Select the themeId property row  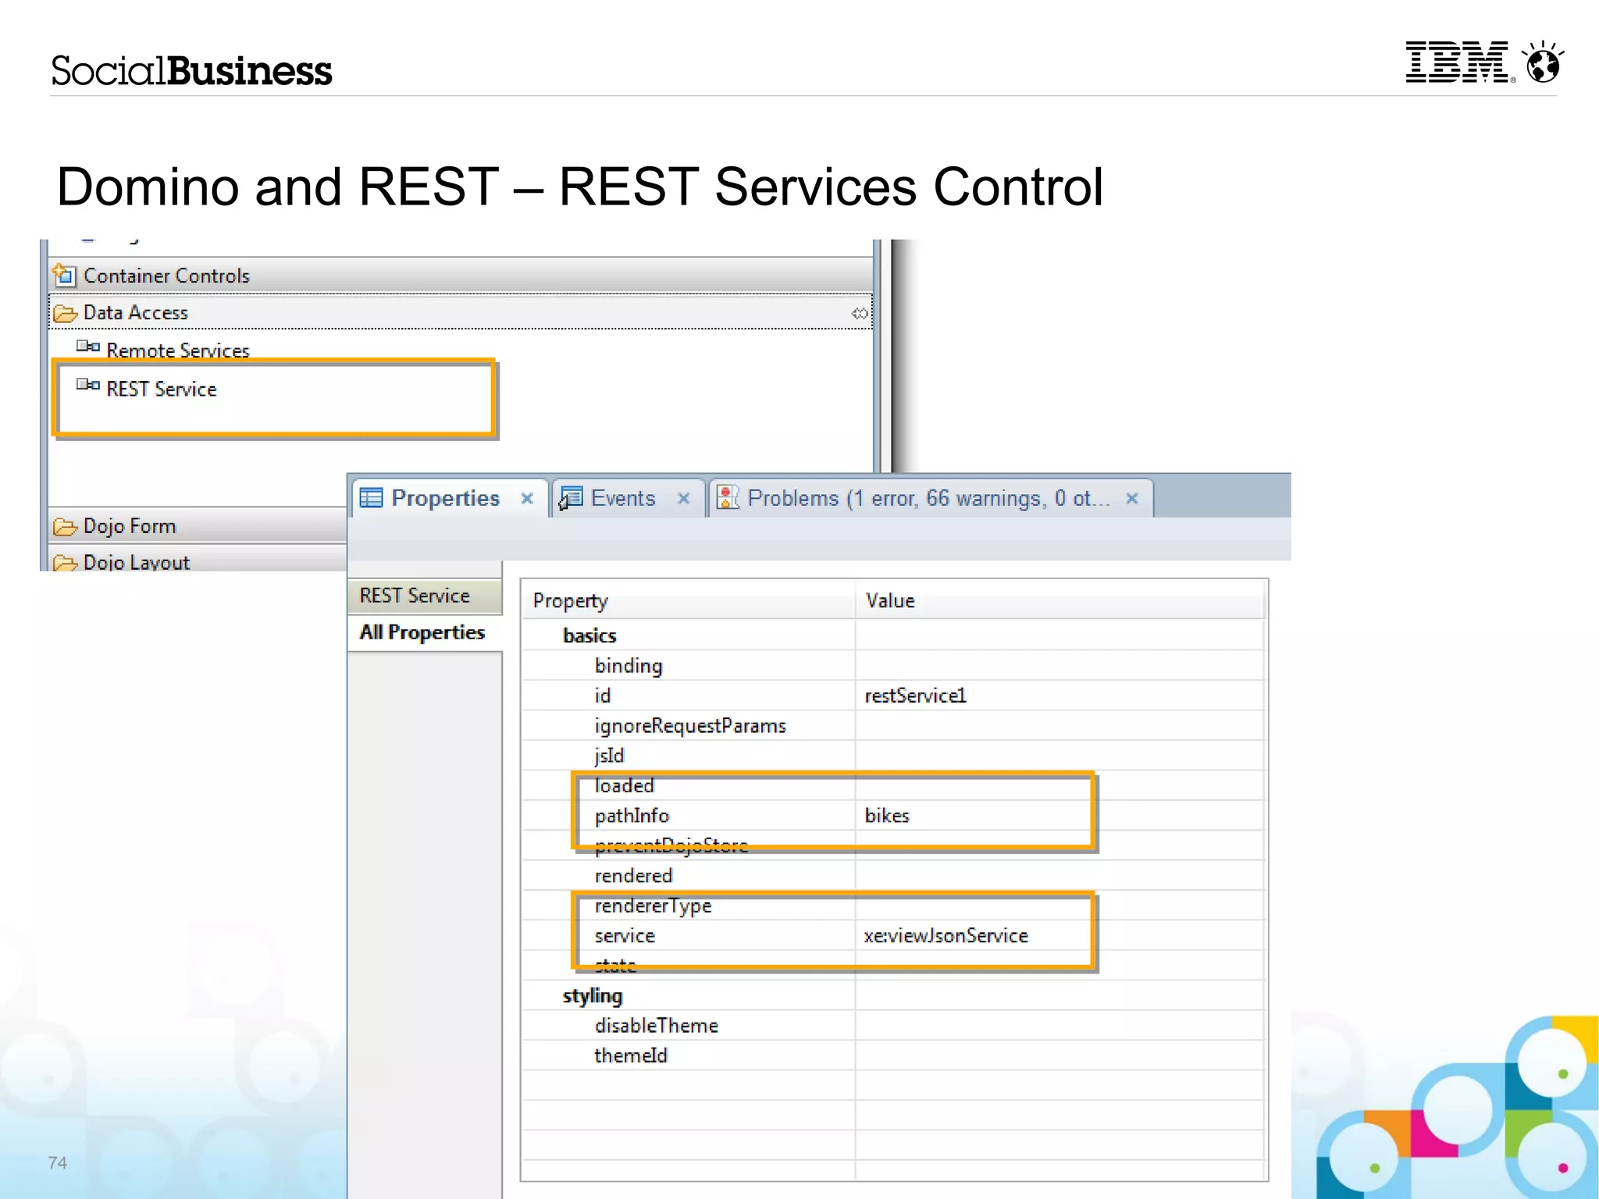coord(893,1055)
